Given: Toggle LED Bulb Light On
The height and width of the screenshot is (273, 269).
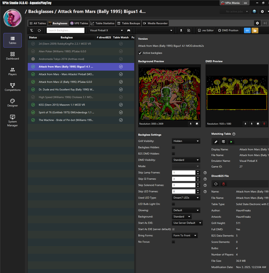Looking at the screenshot, I should coord(173,204).
